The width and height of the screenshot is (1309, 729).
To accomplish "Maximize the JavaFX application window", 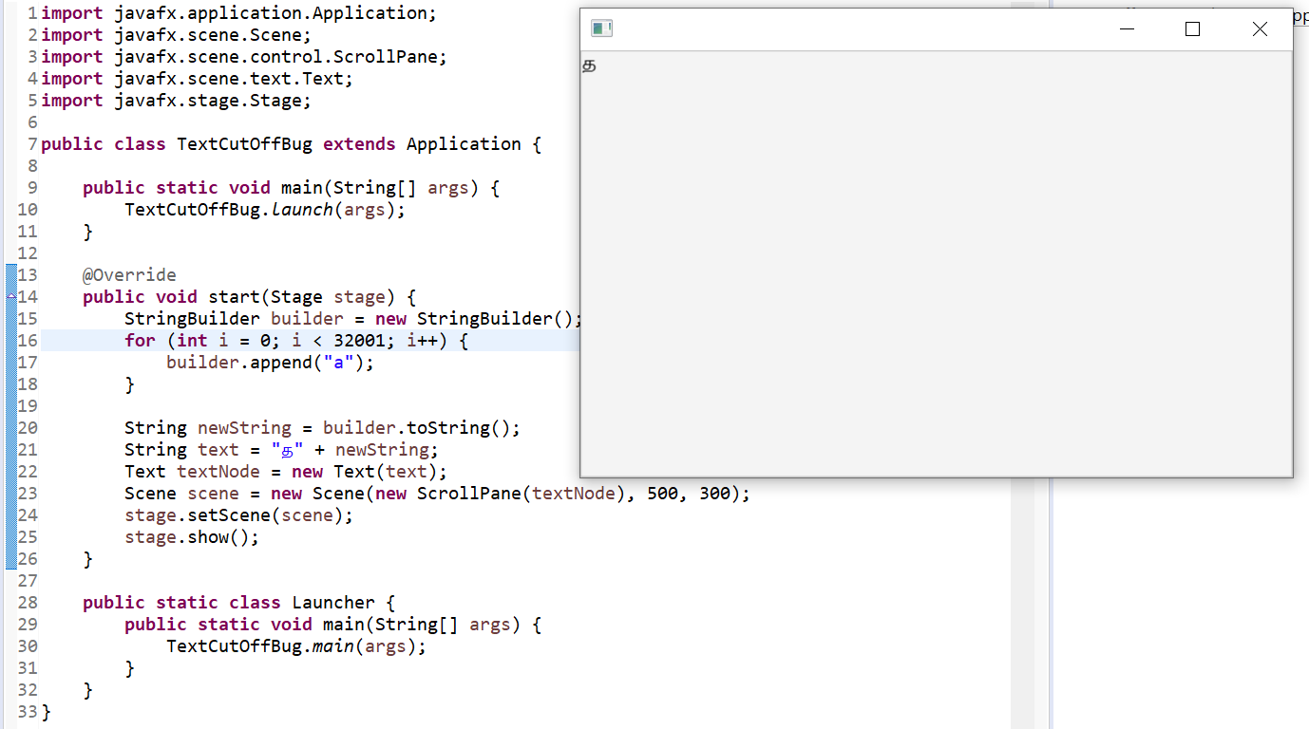I will coord(1193,29).
